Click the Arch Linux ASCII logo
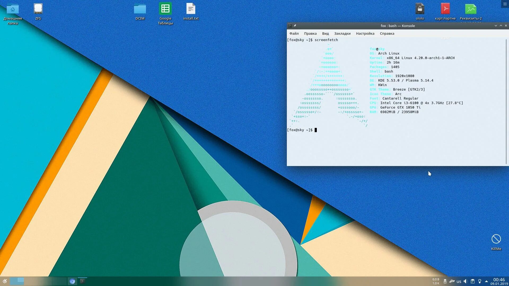The image size is (509, 286). coord(328,85)
